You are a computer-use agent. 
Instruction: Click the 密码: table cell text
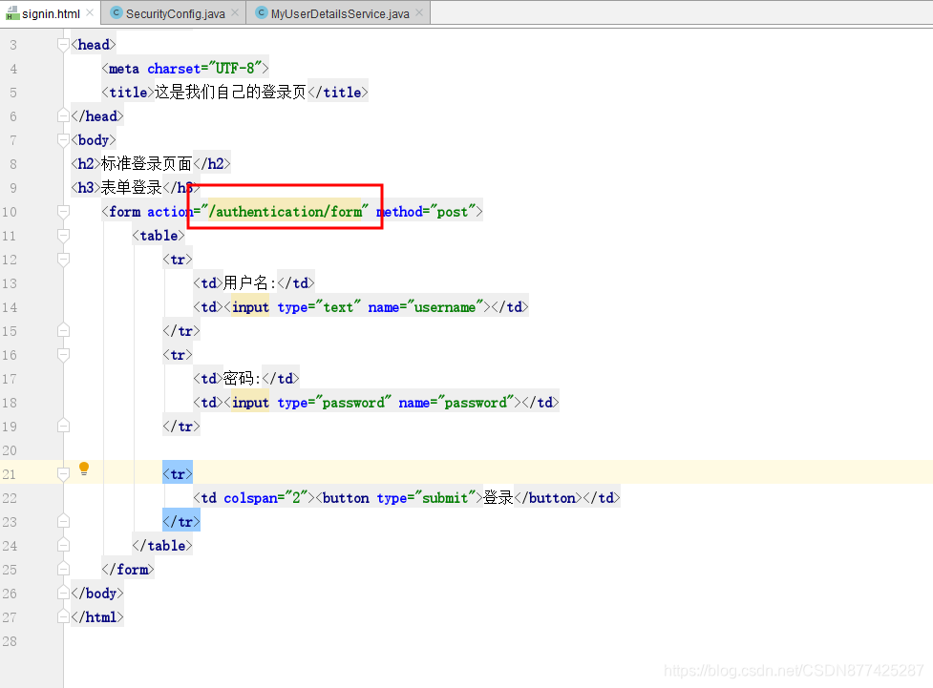[243, 379]
